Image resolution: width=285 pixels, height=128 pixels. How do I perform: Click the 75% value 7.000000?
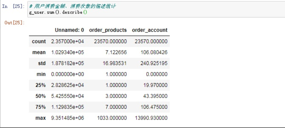(x=116, y=107)
